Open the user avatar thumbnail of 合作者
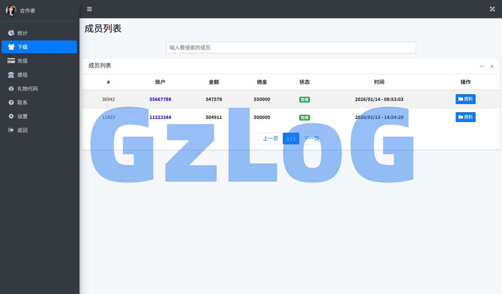The image size is (502, 294). [11, 10]
